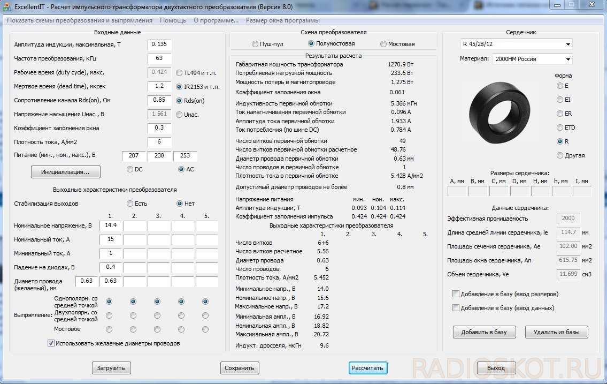Viewport: 607px width, 384px height.
Task: Select the Пуш-пул scheme option
Action: [x=255, y=44]
